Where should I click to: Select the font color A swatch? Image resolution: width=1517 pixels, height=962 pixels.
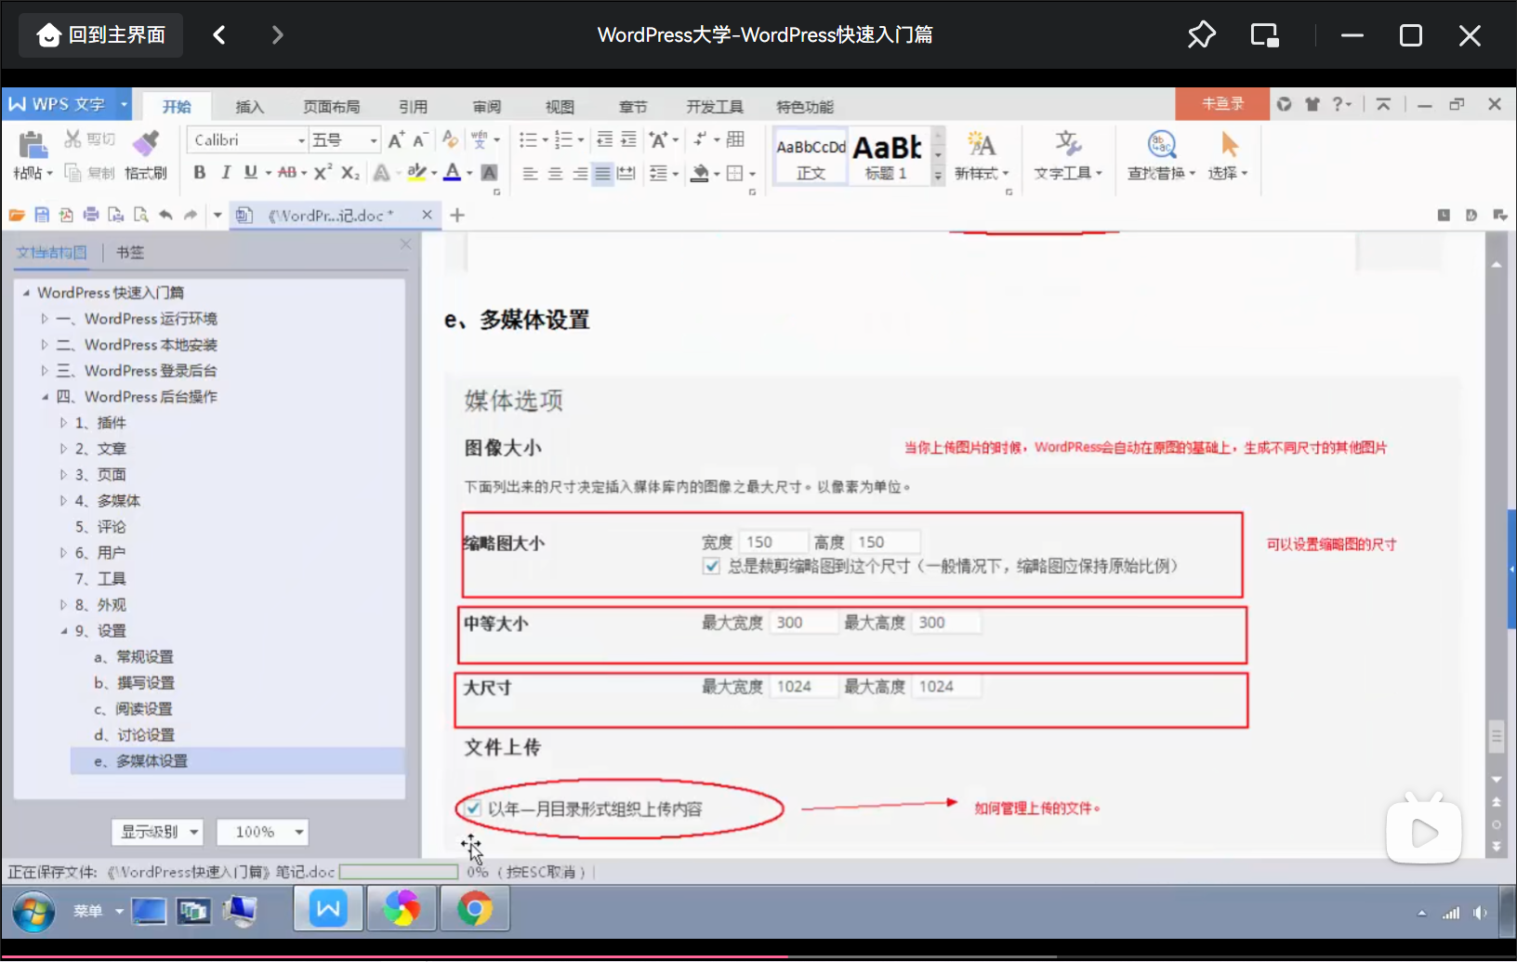point(452,172)
